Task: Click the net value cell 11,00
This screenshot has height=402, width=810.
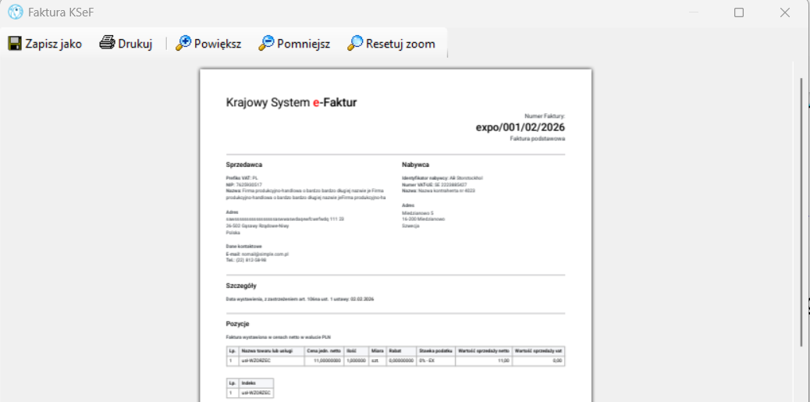Action: point(484,361)
